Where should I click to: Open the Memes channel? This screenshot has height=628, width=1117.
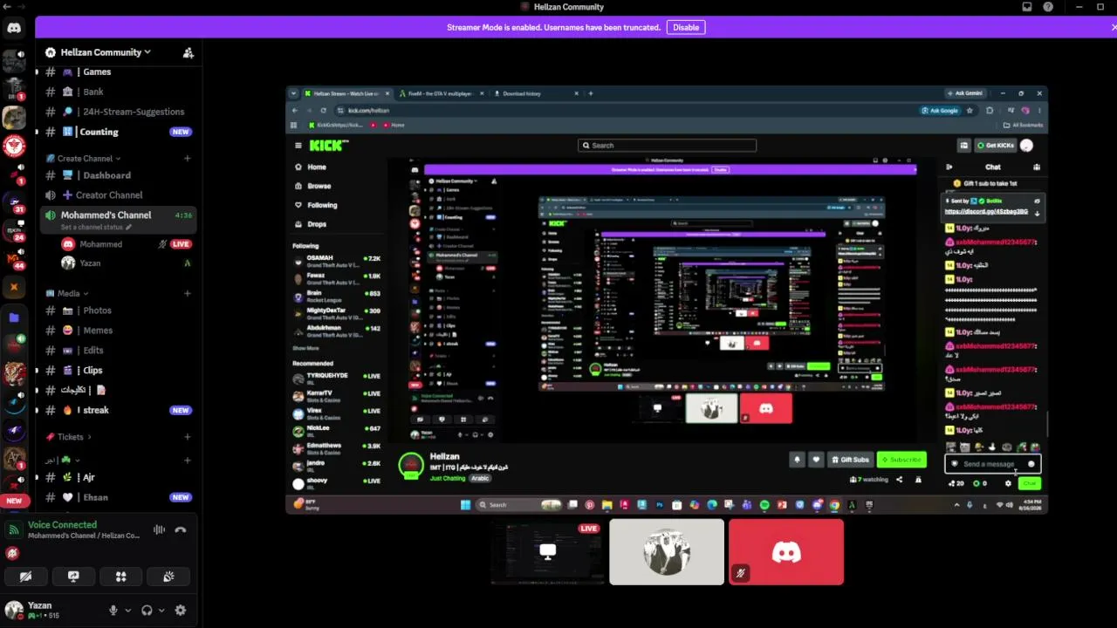(118, 331)
